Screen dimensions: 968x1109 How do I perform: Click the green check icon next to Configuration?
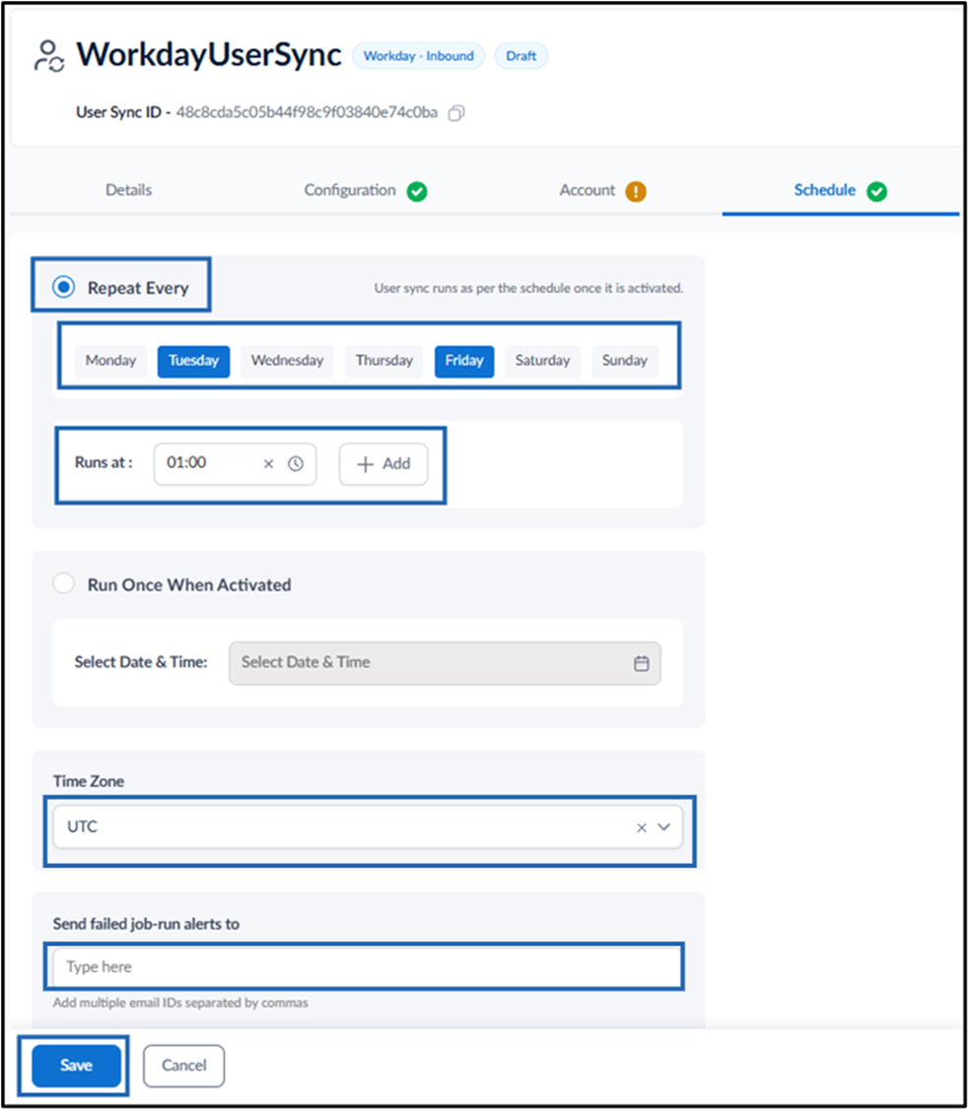pos(417,191)
